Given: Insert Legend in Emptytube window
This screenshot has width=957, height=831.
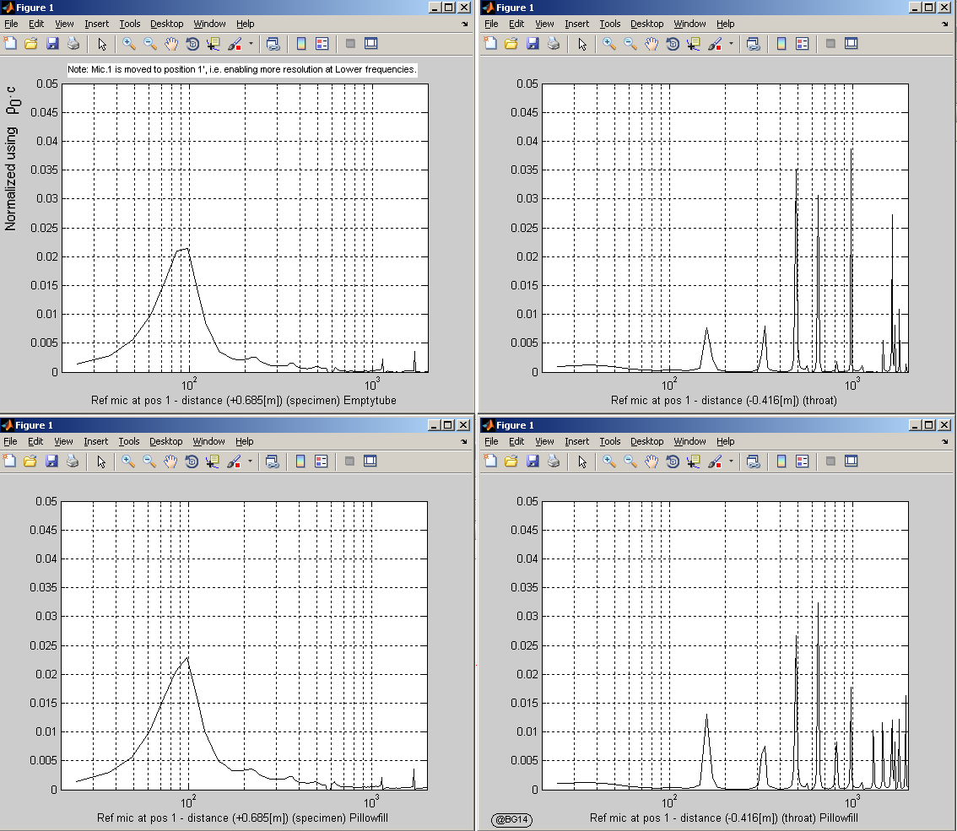Looking at the screenshot, I should click(322, 43).
